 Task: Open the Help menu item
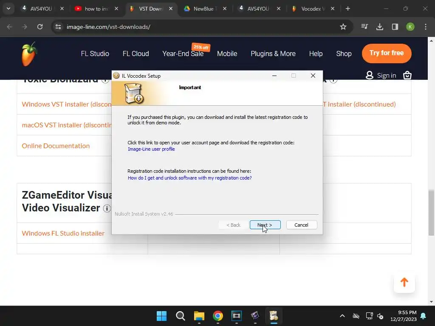(x=316, y=53)
